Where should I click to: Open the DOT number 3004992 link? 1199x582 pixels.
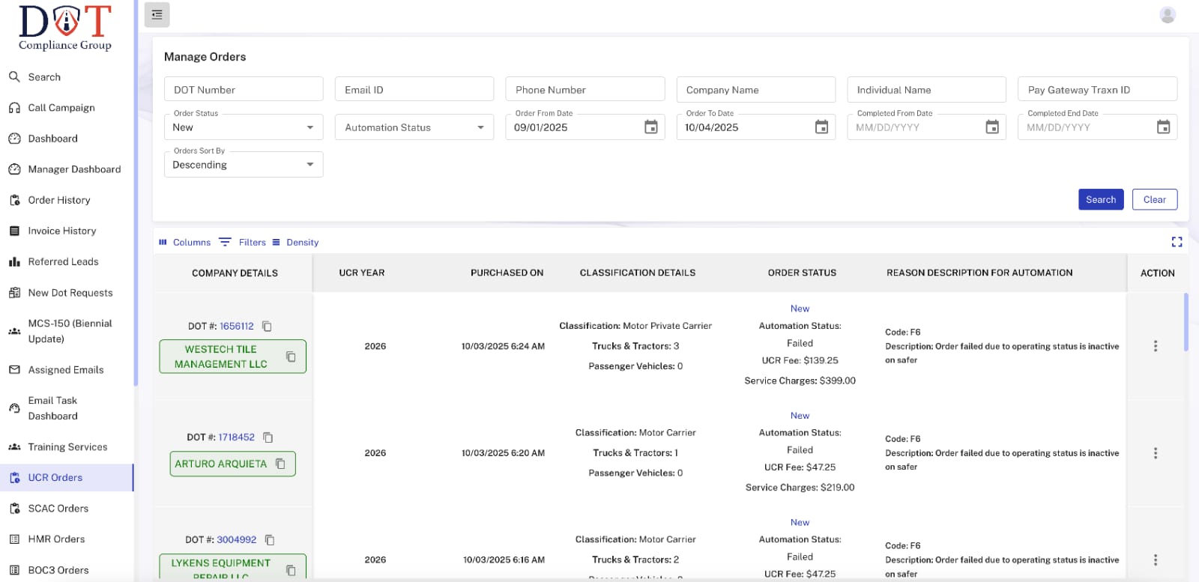tap(236, 540)
